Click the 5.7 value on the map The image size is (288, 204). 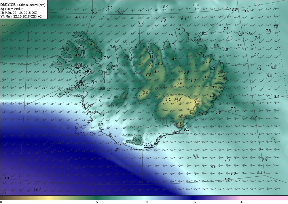pyautogui.click(x=109, y=68)
